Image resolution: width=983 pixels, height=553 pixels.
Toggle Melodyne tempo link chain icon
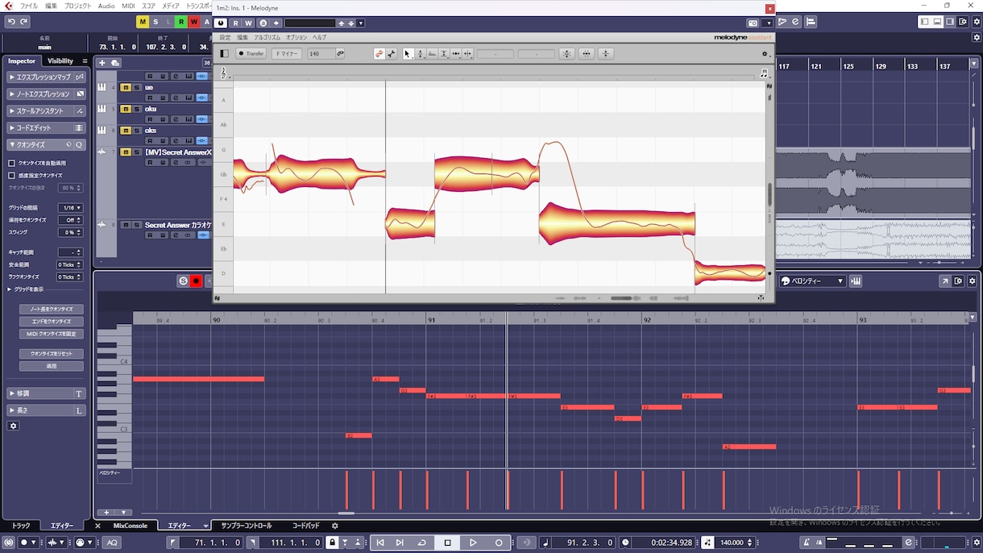[x=340, y=54]
